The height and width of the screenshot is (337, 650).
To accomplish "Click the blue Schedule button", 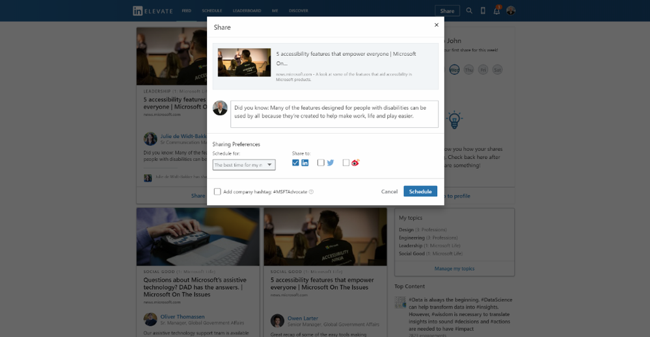I will pos(420,192).
